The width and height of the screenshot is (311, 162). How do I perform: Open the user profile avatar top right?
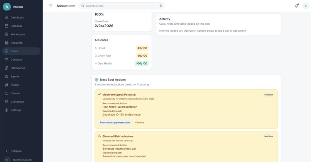[x=306, y=6]
